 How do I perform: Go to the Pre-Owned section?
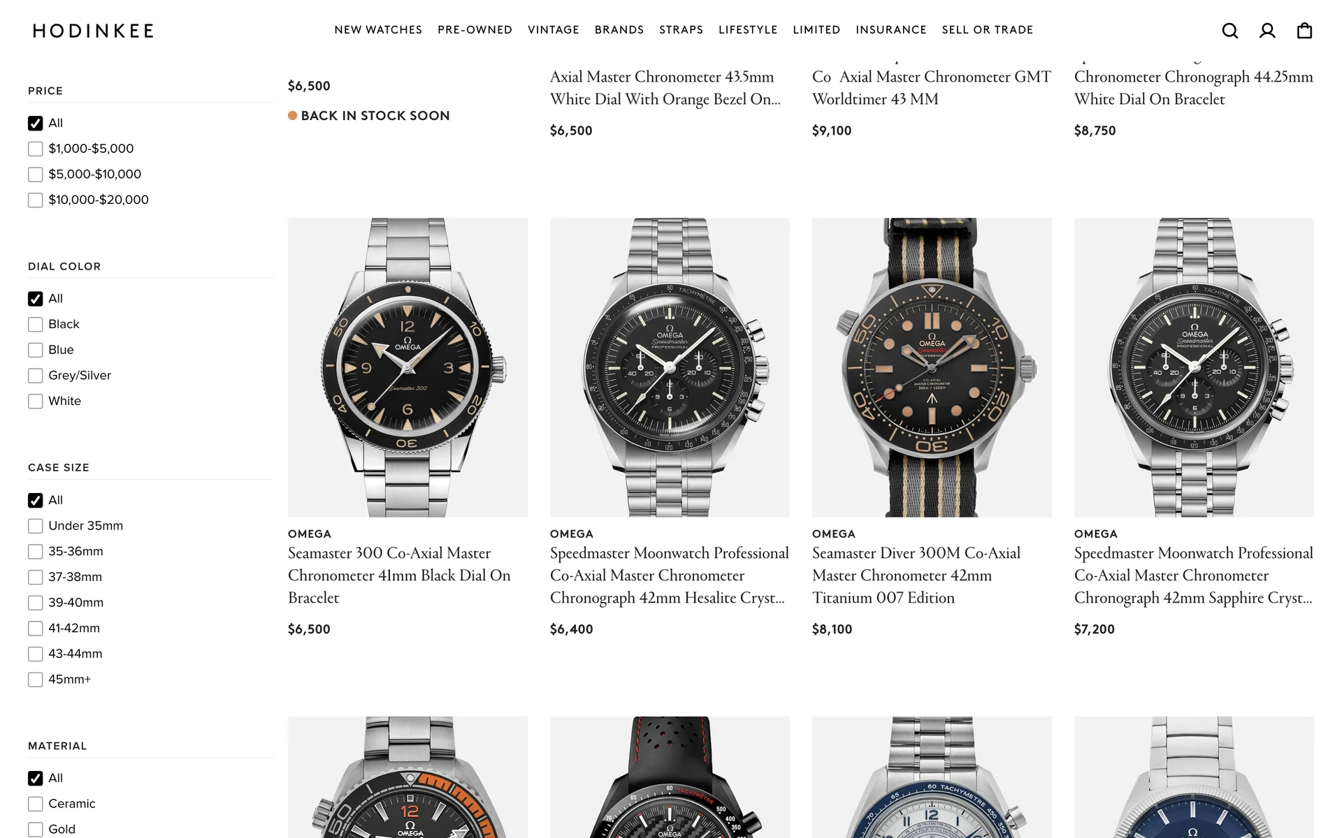tap(475, 30)
